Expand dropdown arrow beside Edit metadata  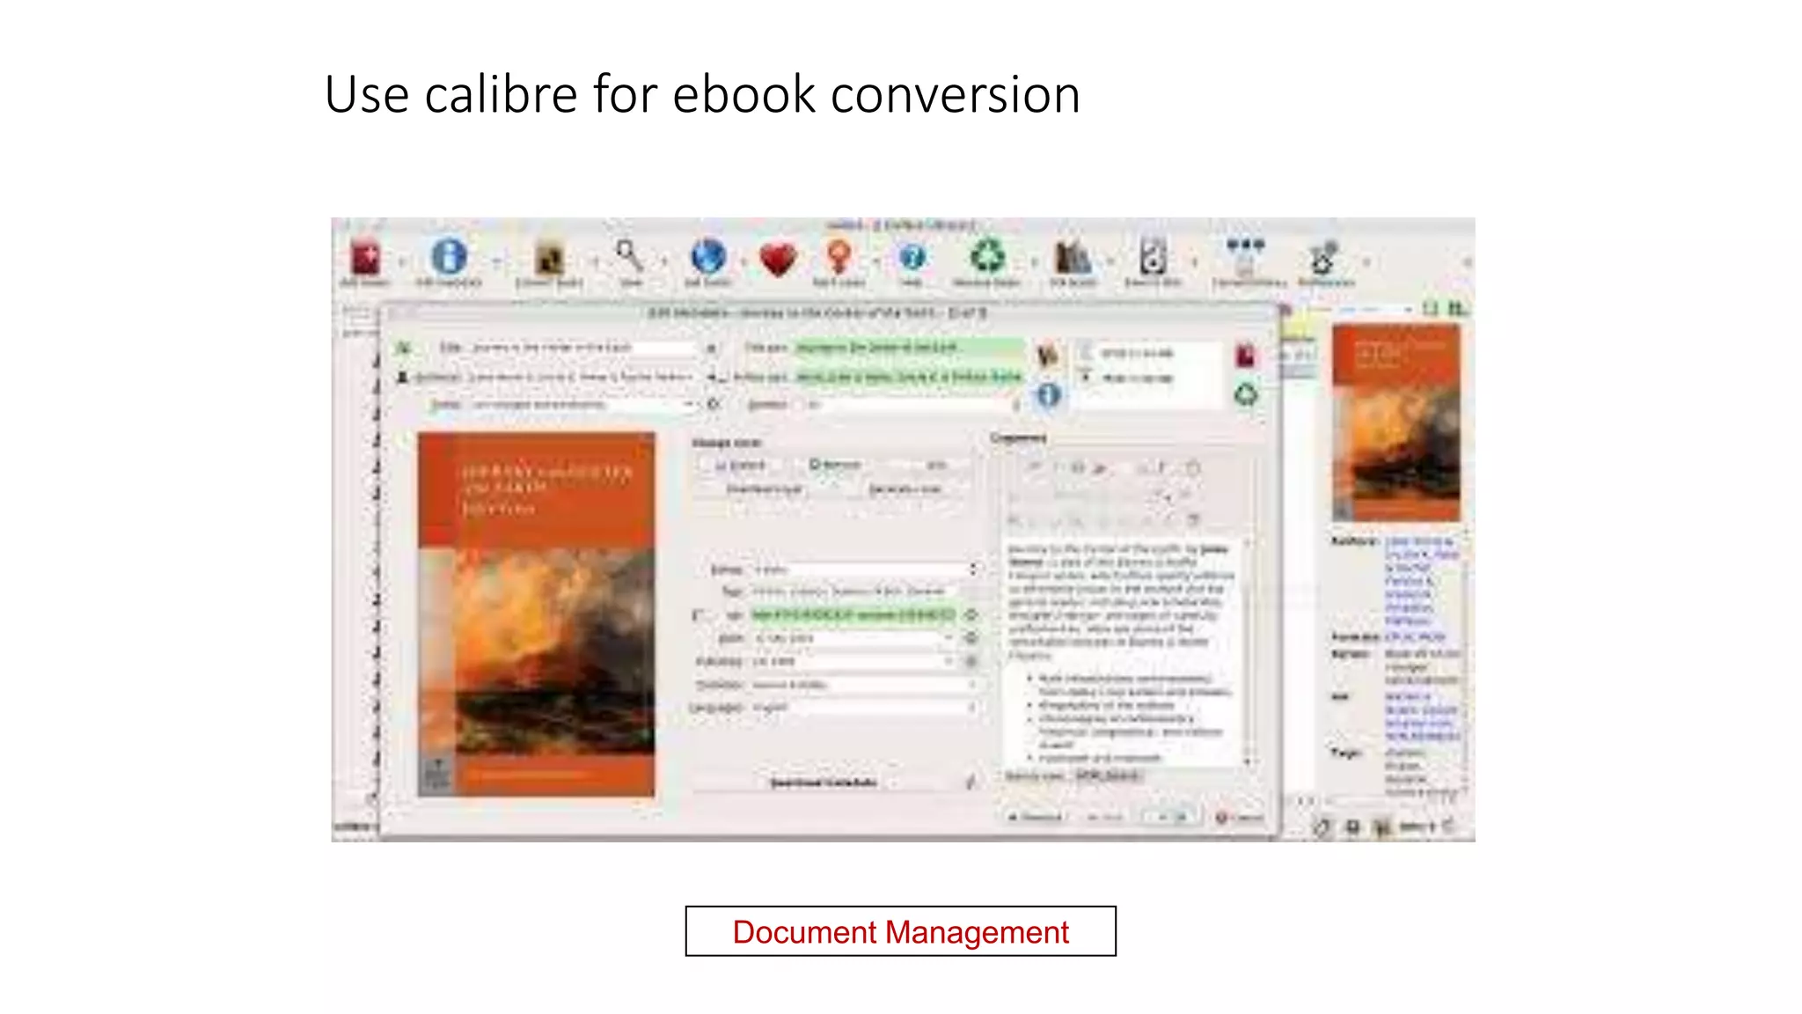pos(496,262)
